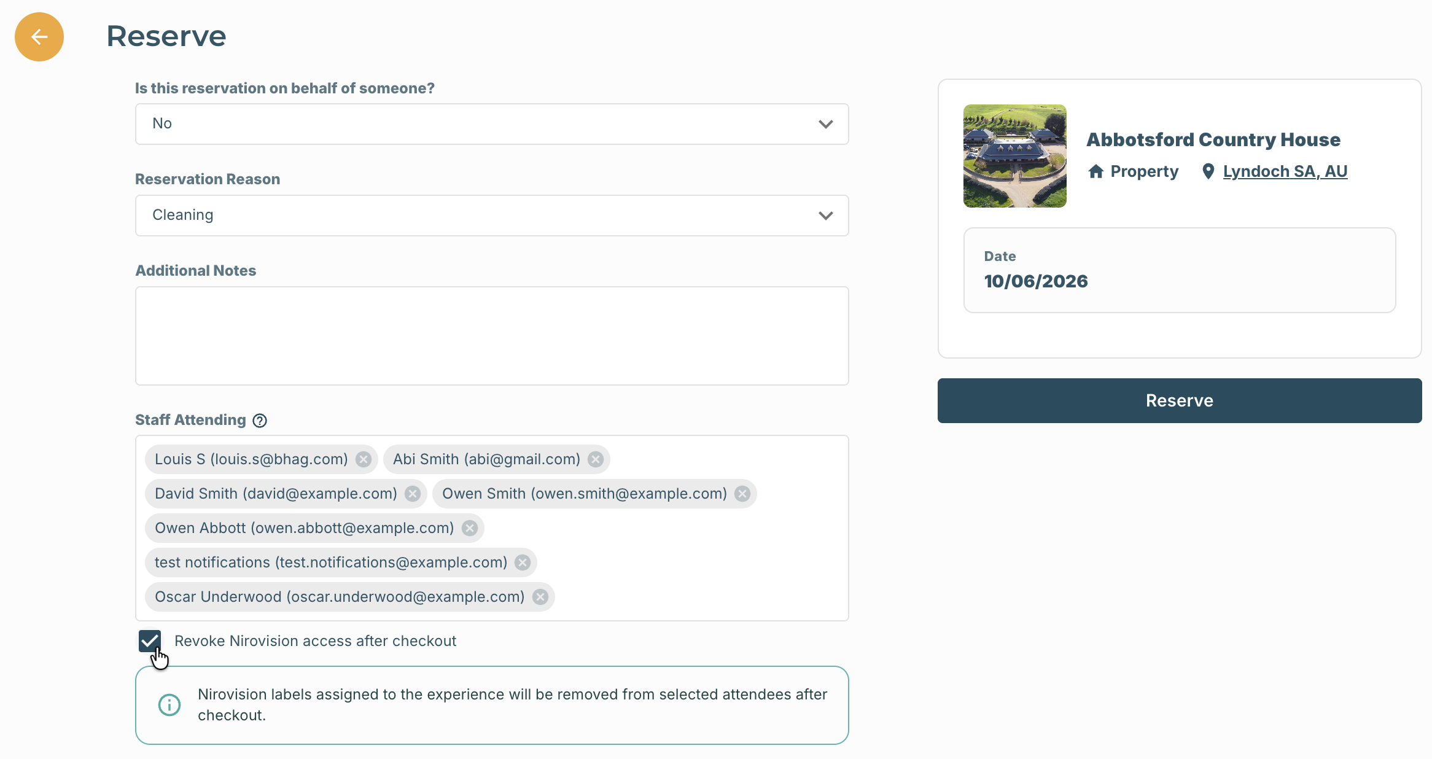Screen dimensions: 1432x759
Task: Click the location pin icon
Action: pos(1208,171)
